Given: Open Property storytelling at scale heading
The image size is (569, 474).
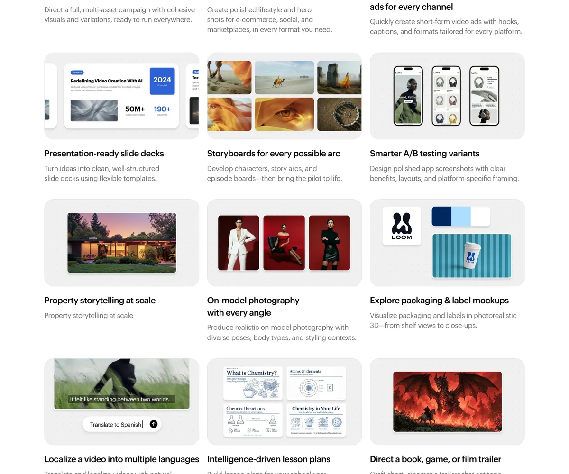Looking at the screenshot, I should (100, 301).
